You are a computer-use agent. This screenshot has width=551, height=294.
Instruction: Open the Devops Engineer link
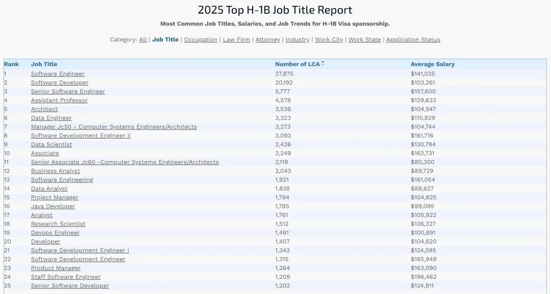pyautogui.click(x=55, y=233)
